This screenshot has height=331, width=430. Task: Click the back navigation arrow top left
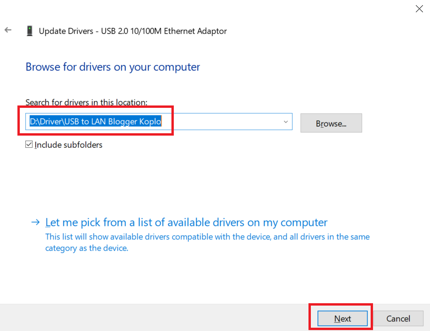(x=8, y=30)
